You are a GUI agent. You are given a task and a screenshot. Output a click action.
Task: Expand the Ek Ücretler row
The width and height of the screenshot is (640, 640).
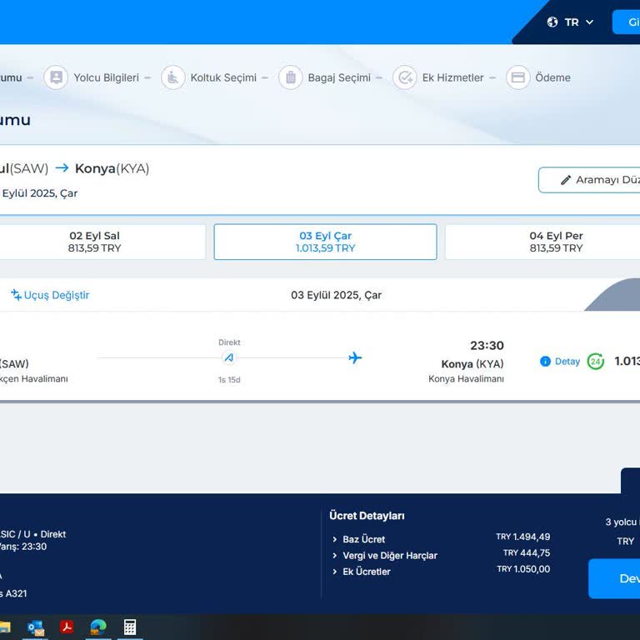(366, 572)
